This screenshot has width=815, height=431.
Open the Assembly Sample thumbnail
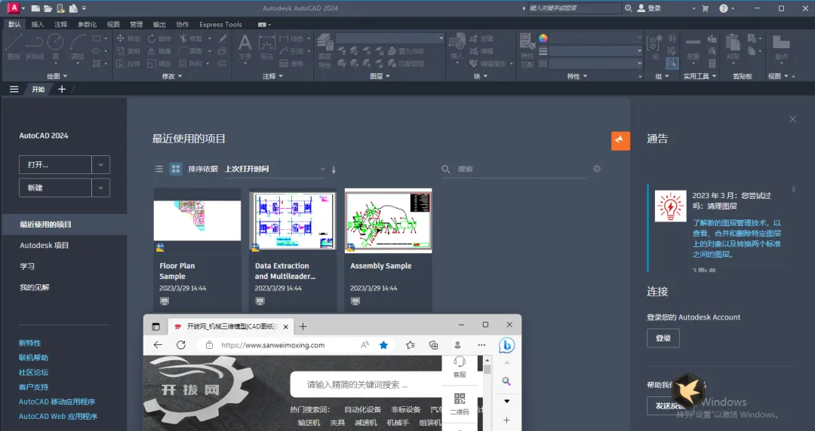[389, 220]
